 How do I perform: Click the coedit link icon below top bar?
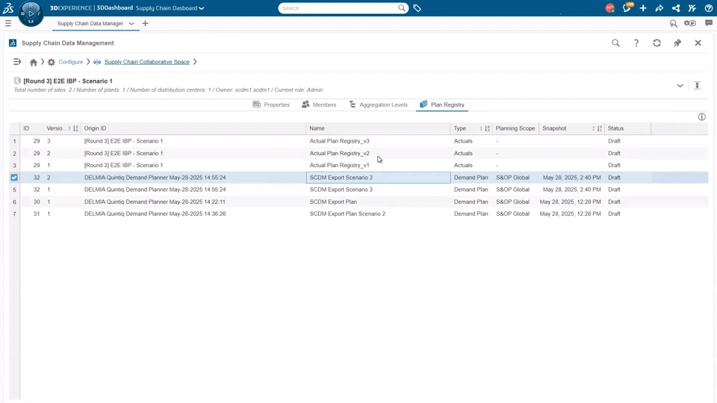[x=690, y=23]
